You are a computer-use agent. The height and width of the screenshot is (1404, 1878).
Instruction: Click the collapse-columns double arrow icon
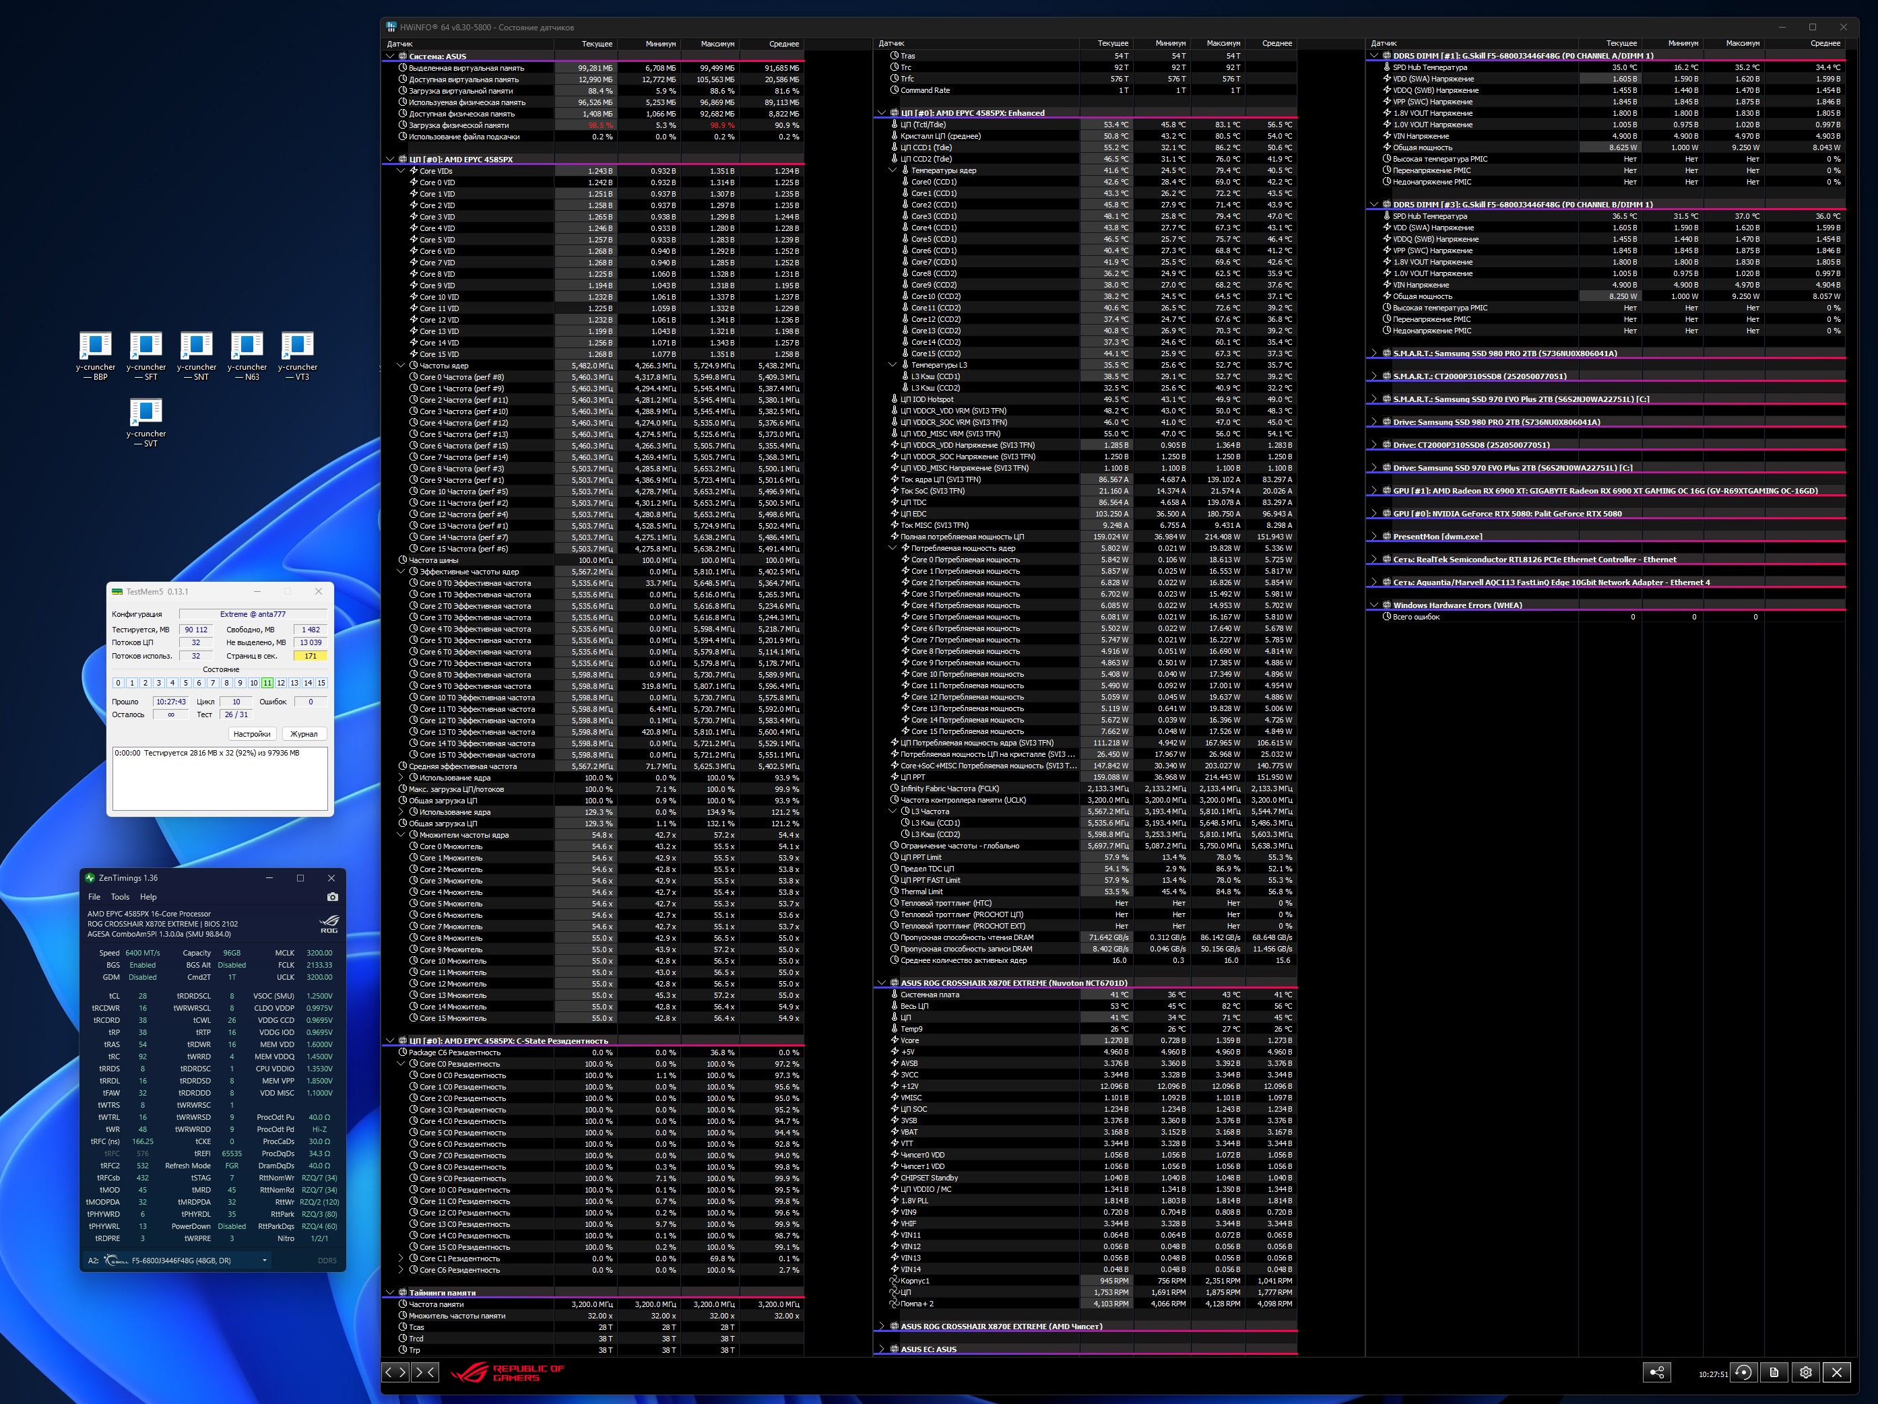tap(424, 1372)
